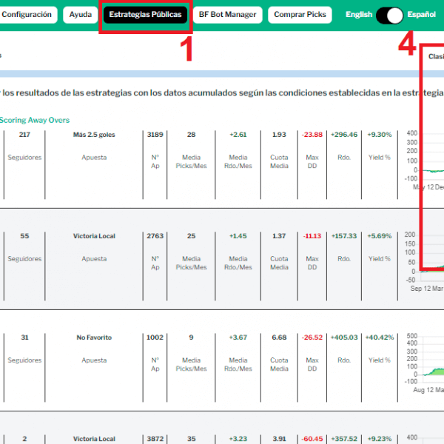
Task: Click the +357.52 Rdo. value
Action: pos(344,439)
